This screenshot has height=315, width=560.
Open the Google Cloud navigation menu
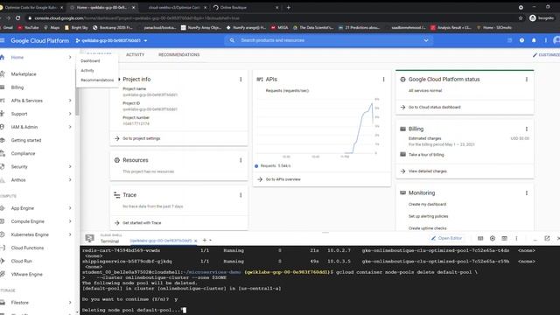coord(2,41)
